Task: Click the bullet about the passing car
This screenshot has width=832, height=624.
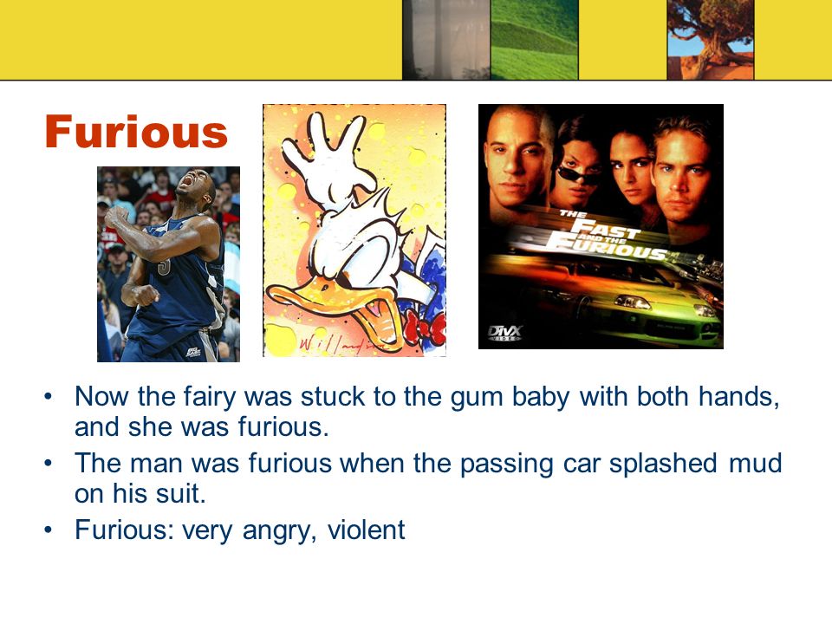Action: 428,478
